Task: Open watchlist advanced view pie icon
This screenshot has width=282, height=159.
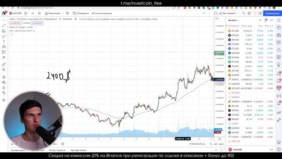Action: coord(266,20)
